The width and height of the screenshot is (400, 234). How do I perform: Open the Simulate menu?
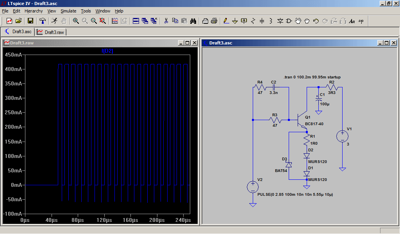[68, 11]
